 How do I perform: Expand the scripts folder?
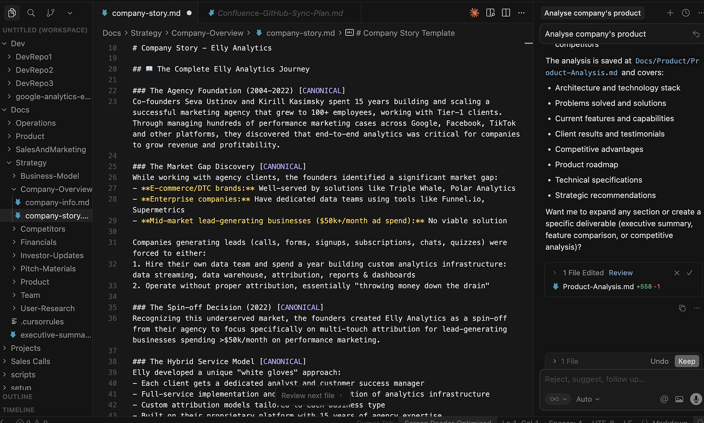click(46, 375)
